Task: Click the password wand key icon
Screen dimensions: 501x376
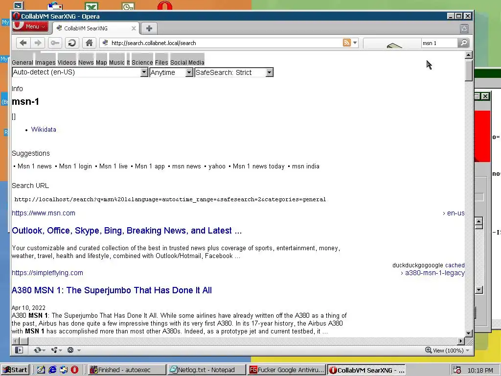Action: 55,43
